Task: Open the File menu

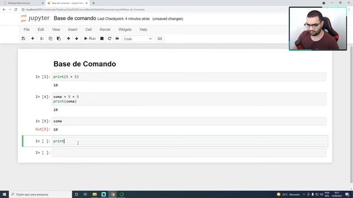Action: [26, 29]
